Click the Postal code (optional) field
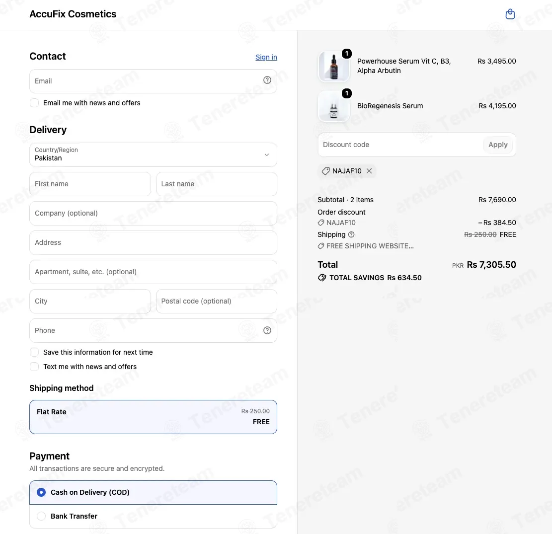552x534 pixels. [217, 302]
